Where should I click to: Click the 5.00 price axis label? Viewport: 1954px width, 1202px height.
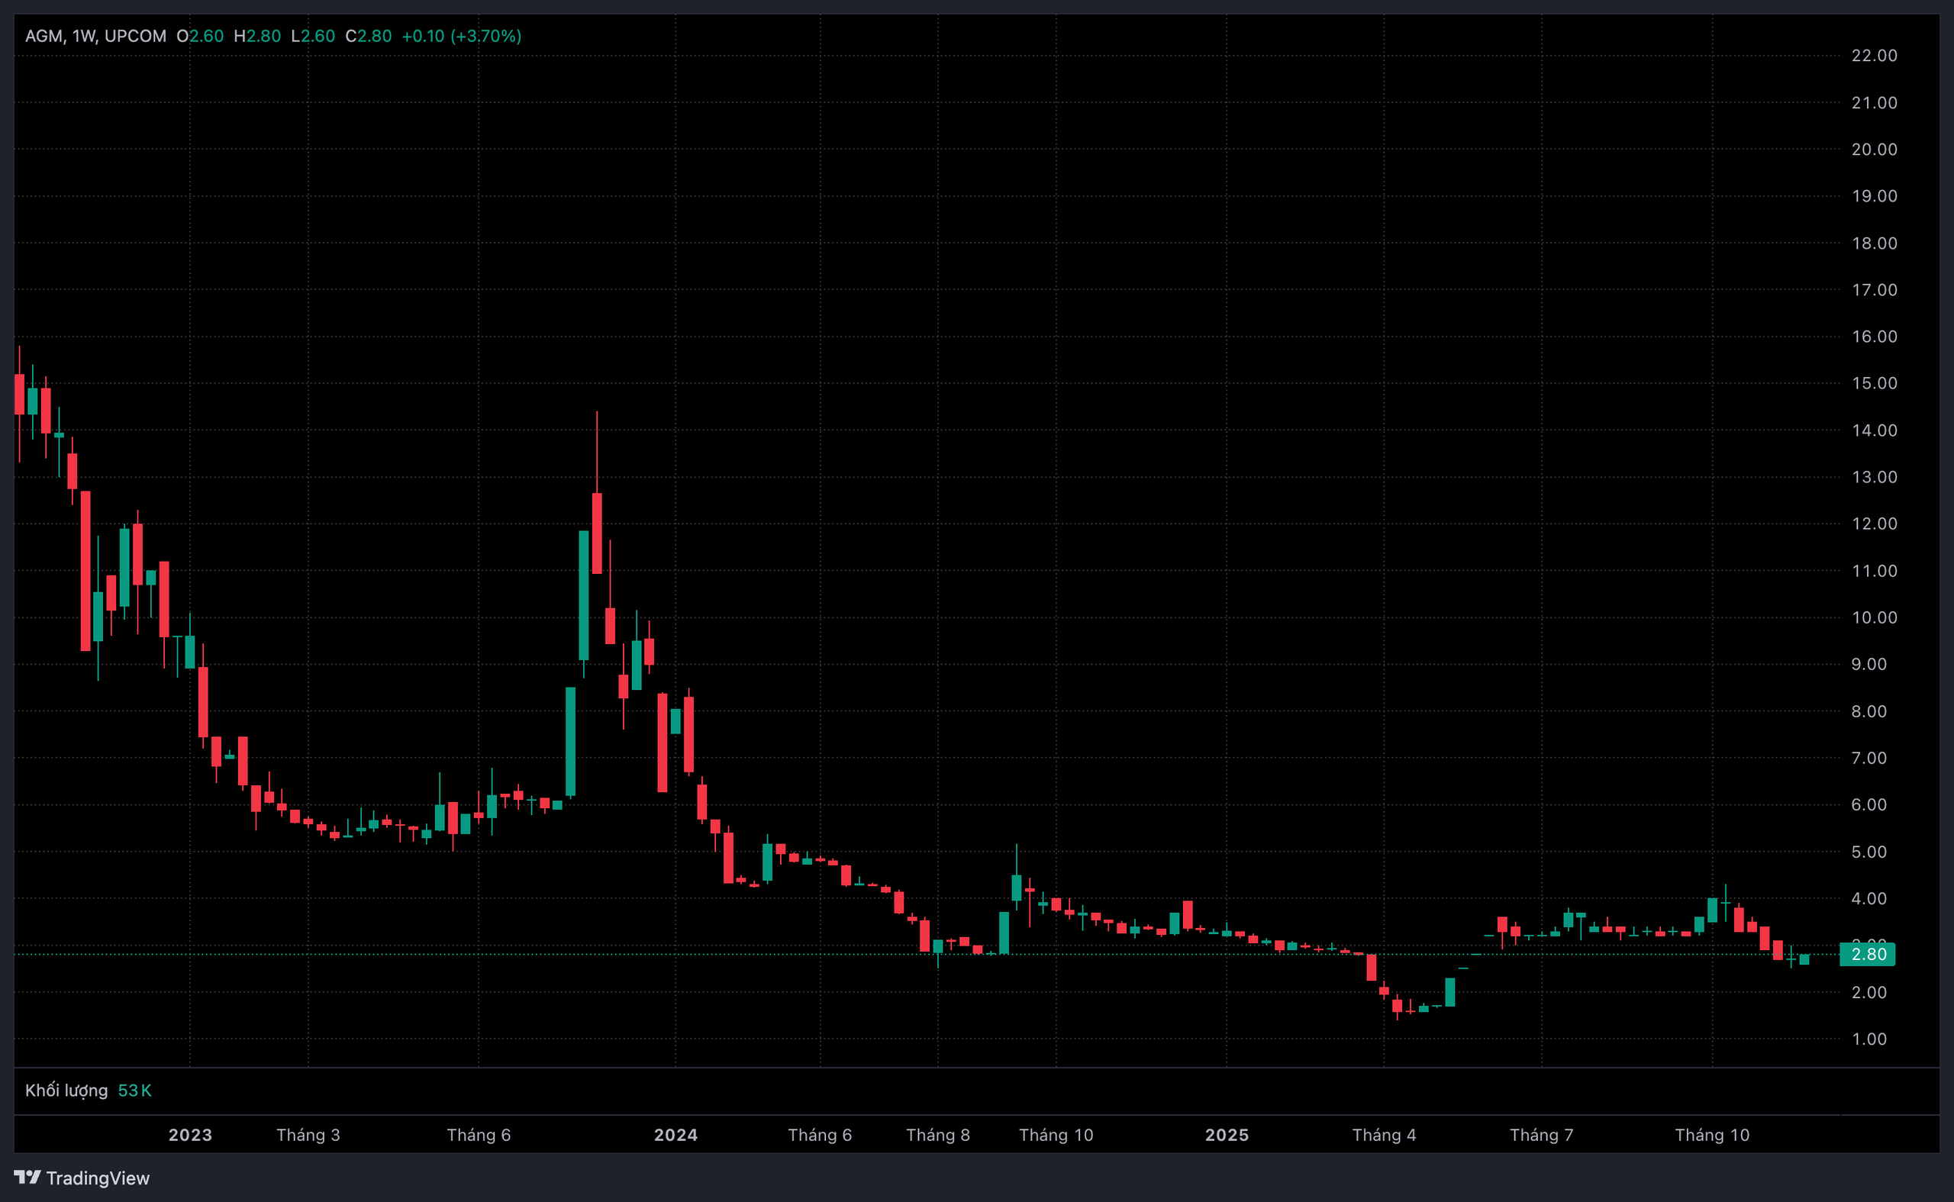1869,852
